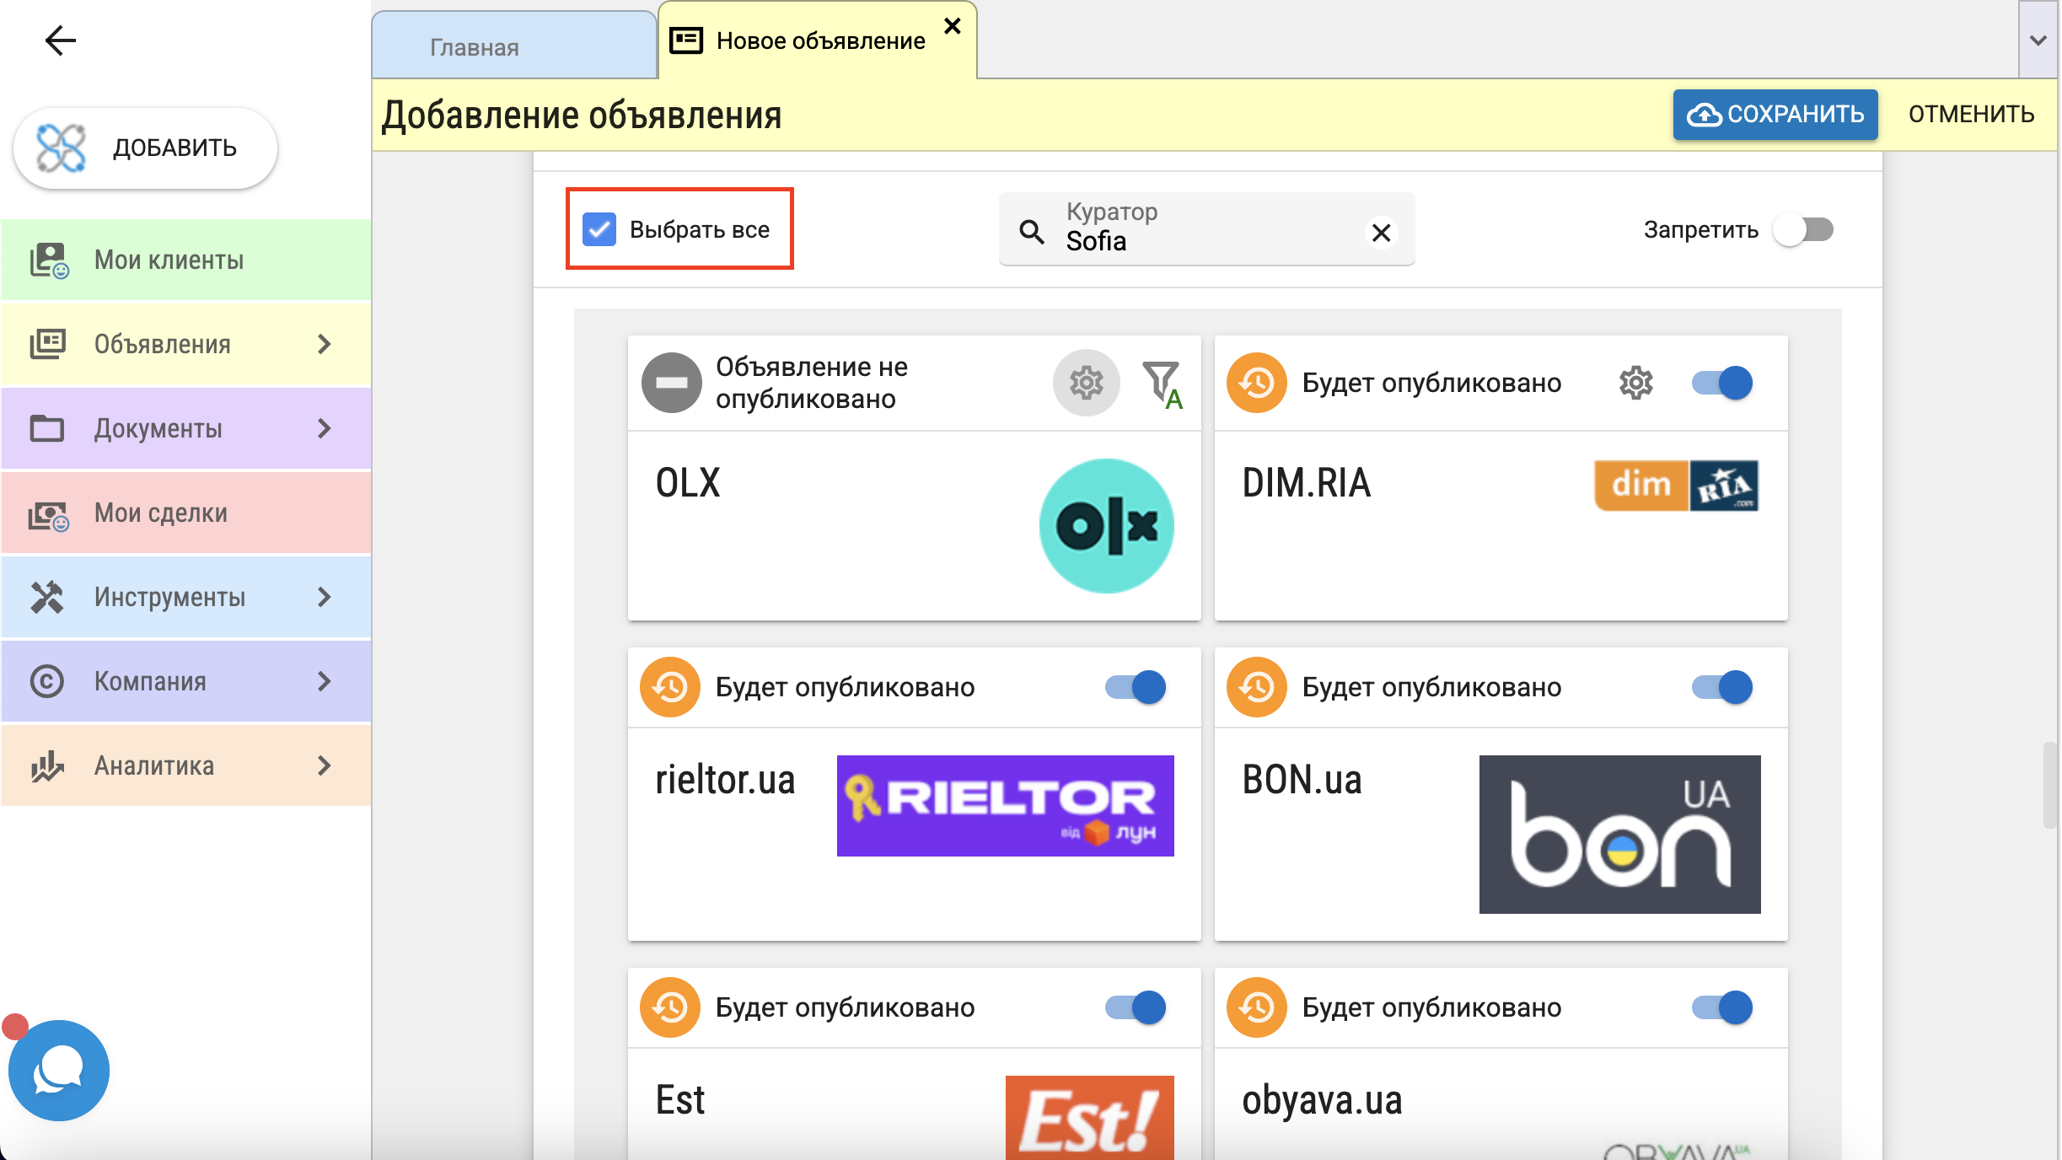Click the rieltor.ua scheduled status icon
The height and width of the screenshot is (1160, 2062).
(x=670, y=687)
